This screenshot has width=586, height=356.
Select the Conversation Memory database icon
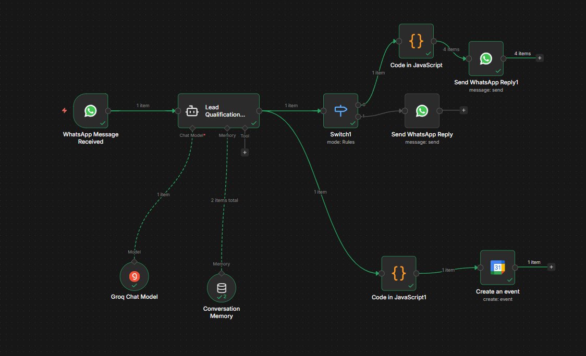pyautogui.click(x=222, y=287)
